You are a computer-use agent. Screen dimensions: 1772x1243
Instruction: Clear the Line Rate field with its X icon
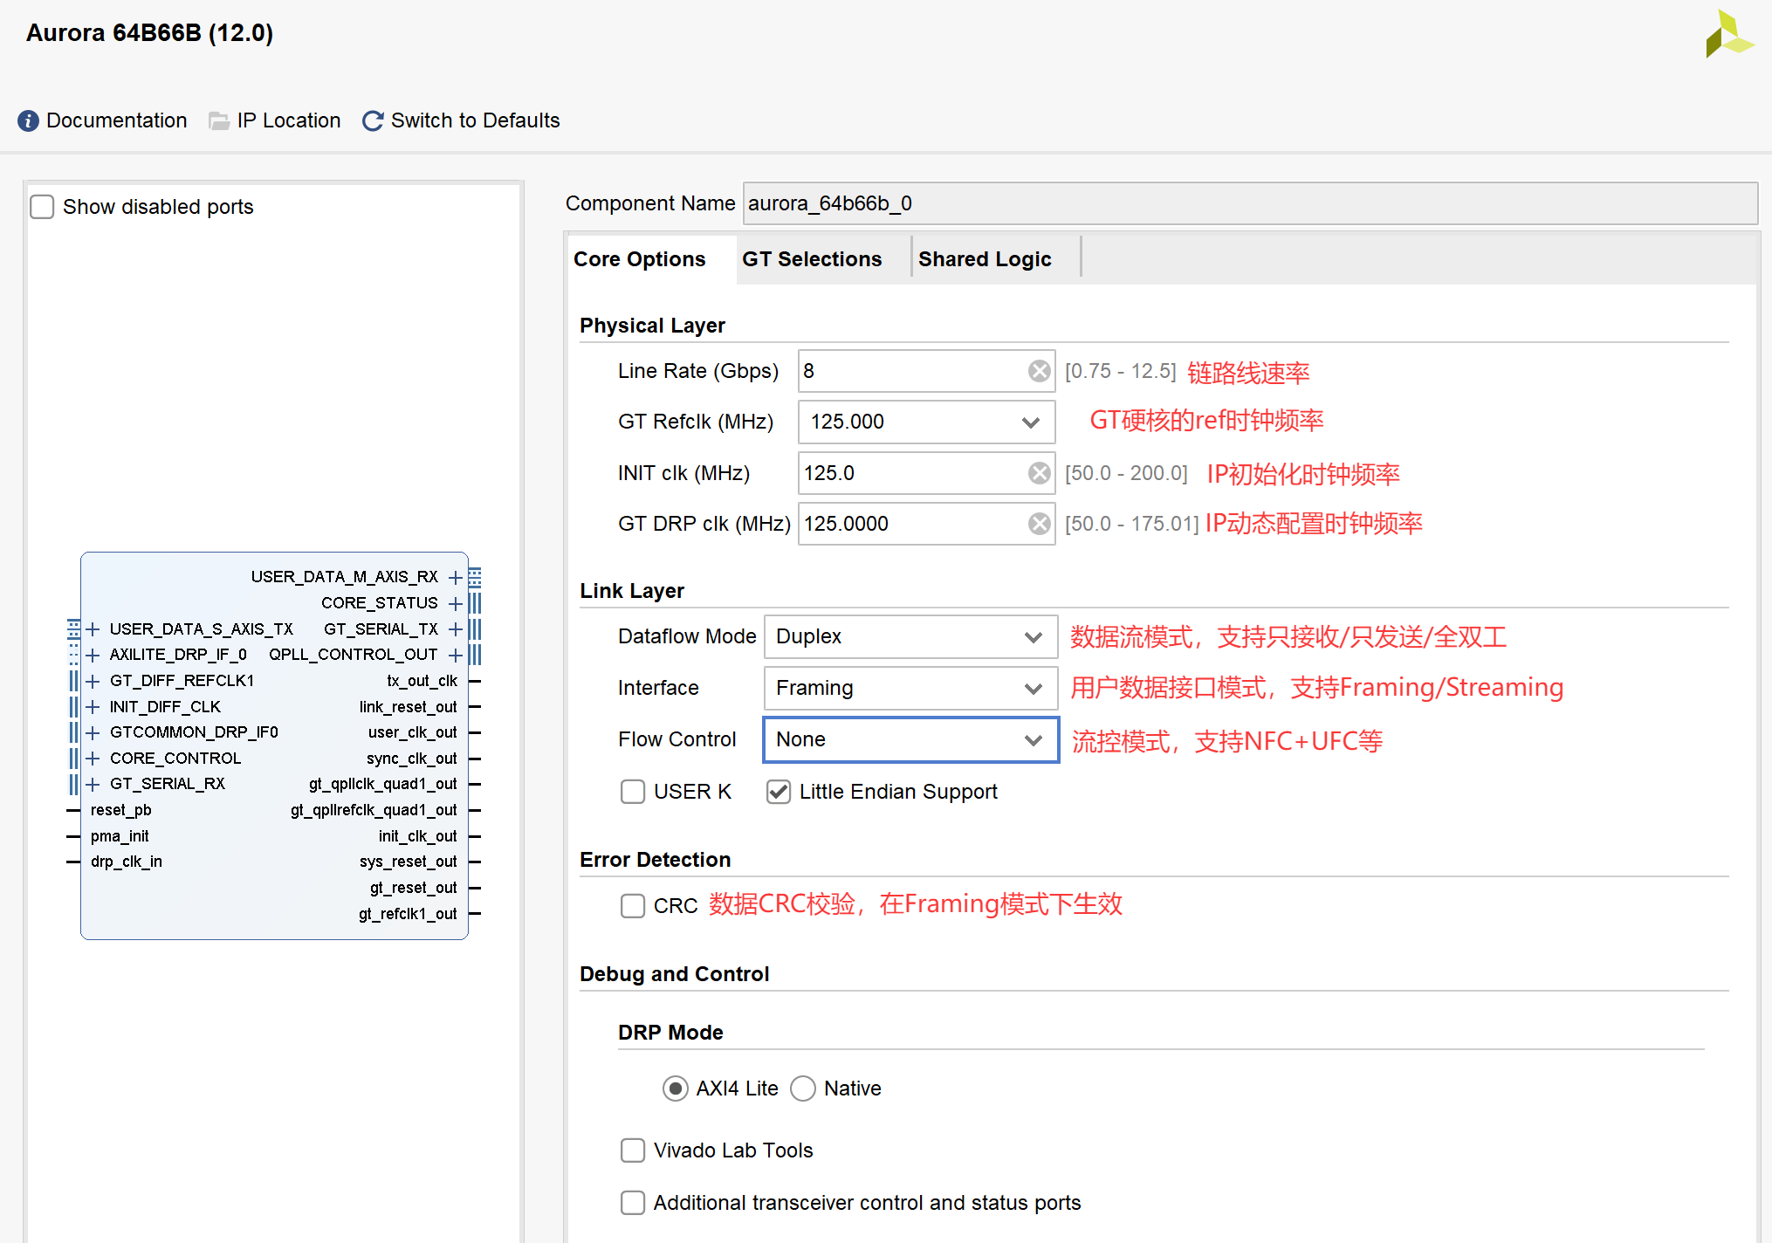(1039, 371)
